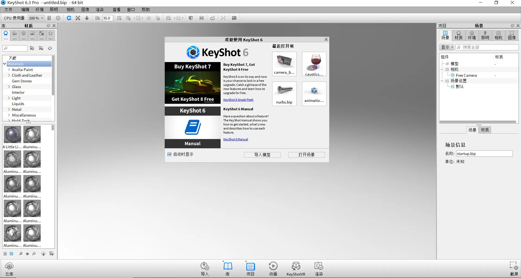Click the blue refresh icon in toolbar
Image resolution: width=521 pixels, height=278 pixels.
point(69,18)
